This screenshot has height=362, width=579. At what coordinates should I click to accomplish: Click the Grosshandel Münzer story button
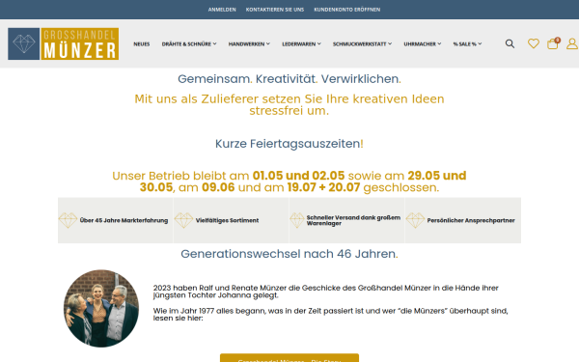tap(289, 358)
